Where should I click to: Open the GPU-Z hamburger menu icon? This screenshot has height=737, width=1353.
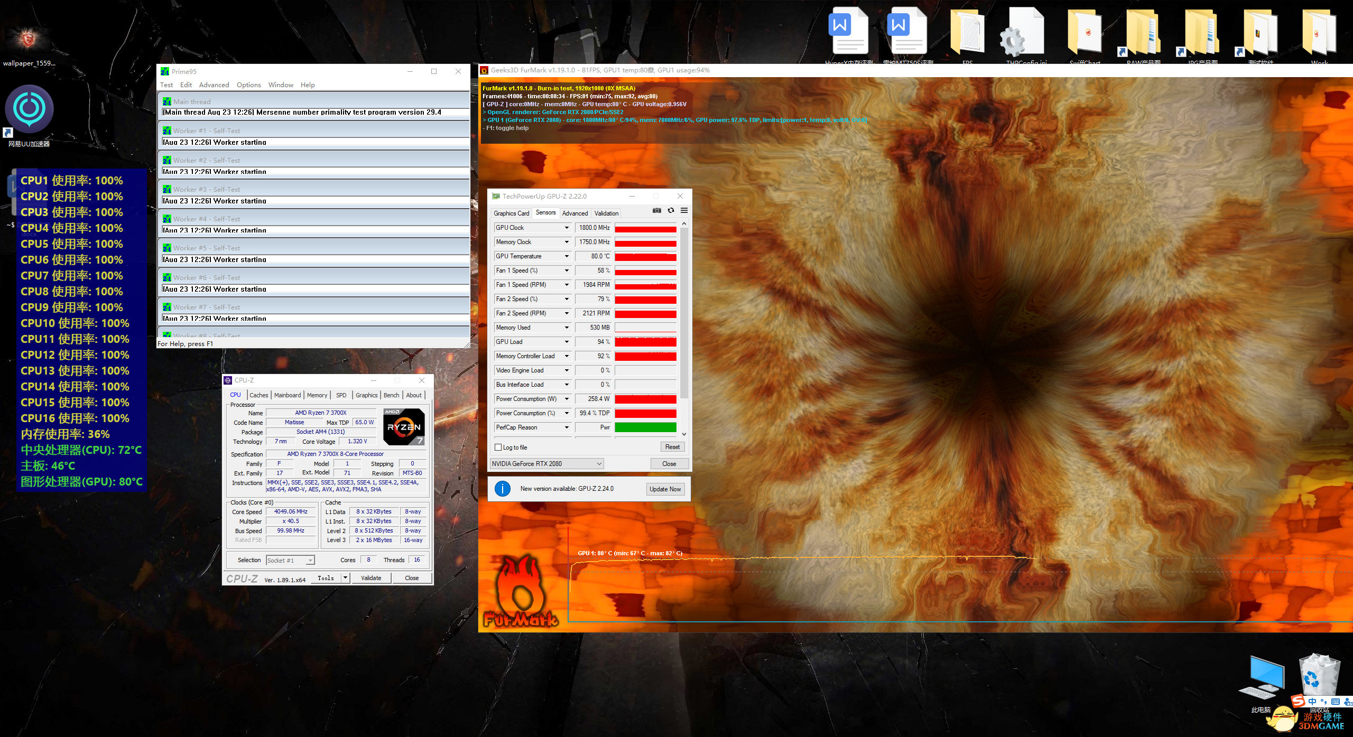pos(684,210)
